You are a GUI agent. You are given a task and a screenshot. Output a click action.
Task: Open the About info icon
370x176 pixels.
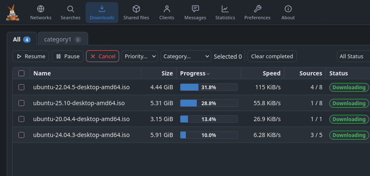pos(288,9)
